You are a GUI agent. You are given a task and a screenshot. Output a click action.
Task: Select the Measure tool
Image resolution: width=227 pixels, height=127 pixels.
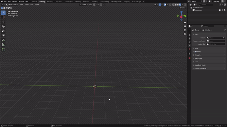point(3,45)
